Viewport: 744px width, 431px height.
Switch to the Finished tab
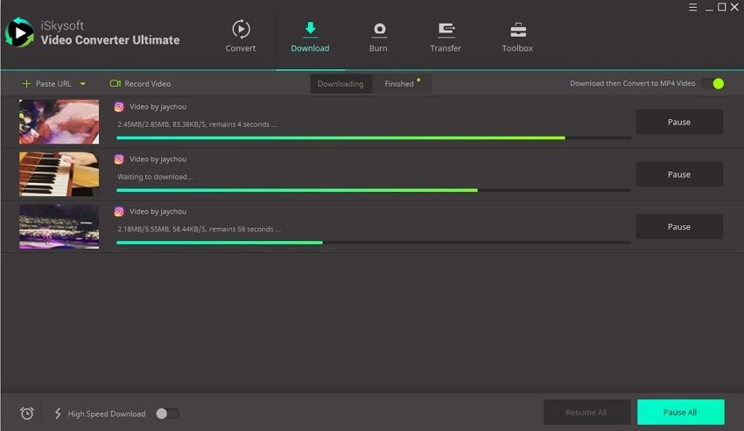pos(400,84)
